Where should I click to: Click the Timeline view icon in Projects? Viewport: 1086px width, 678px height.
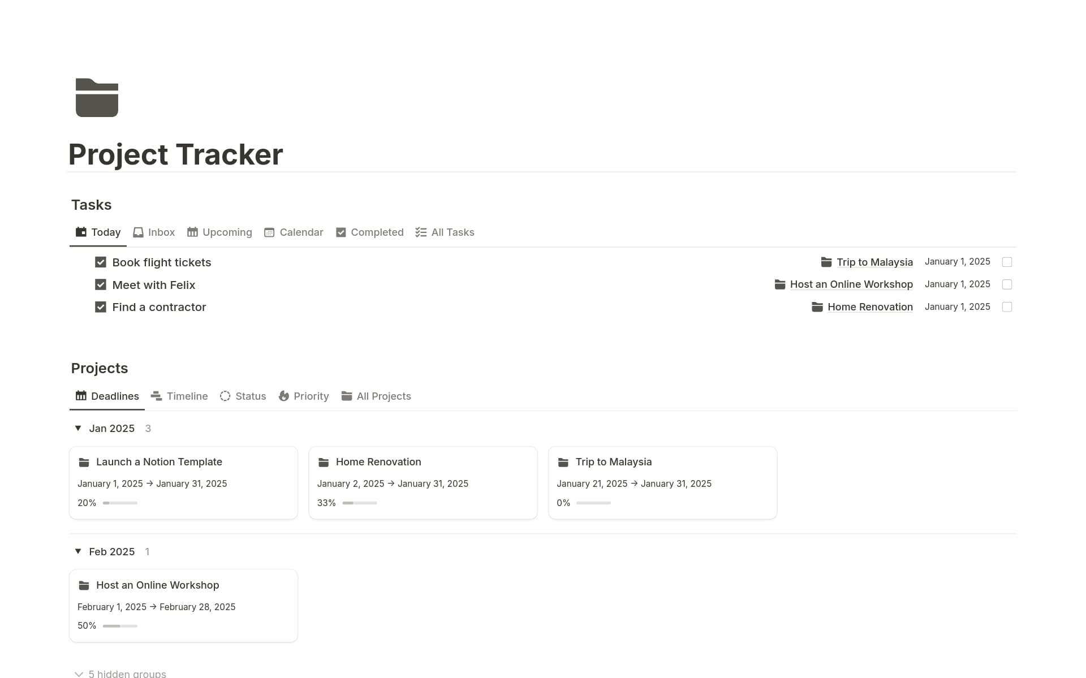156,396
